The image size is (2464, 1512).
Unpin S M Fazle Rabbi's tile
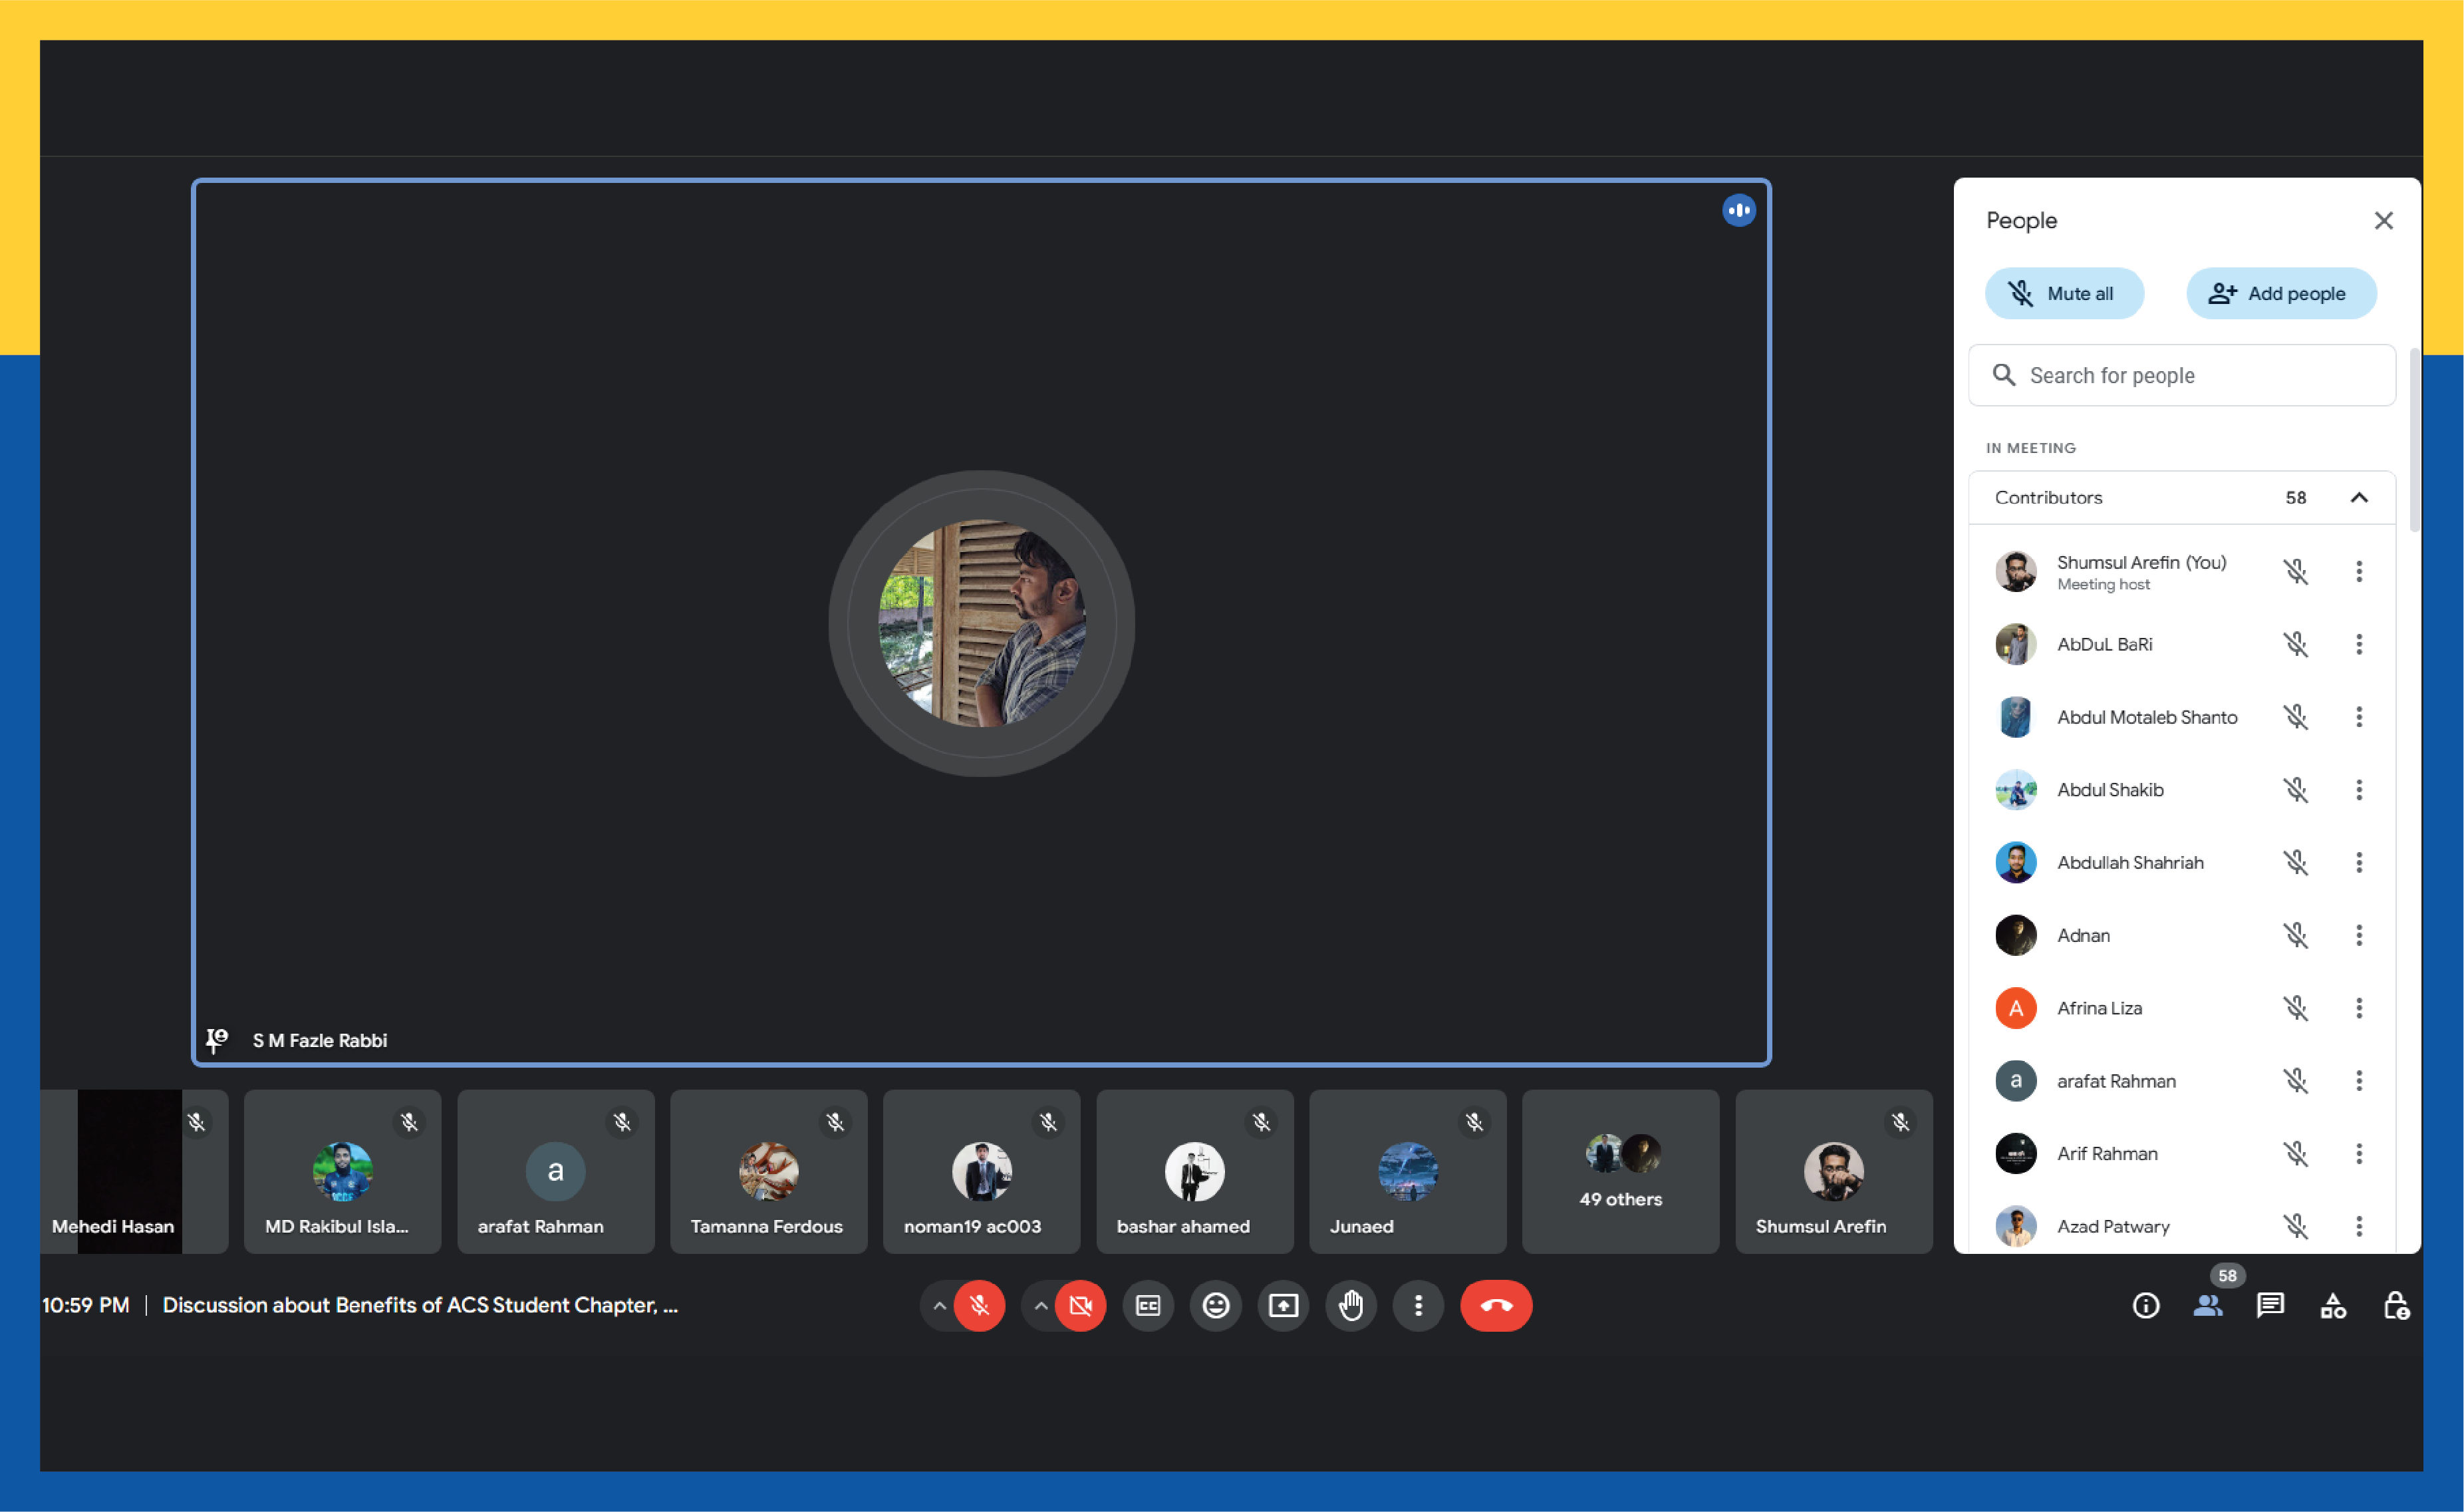(x=216, y=1040)
